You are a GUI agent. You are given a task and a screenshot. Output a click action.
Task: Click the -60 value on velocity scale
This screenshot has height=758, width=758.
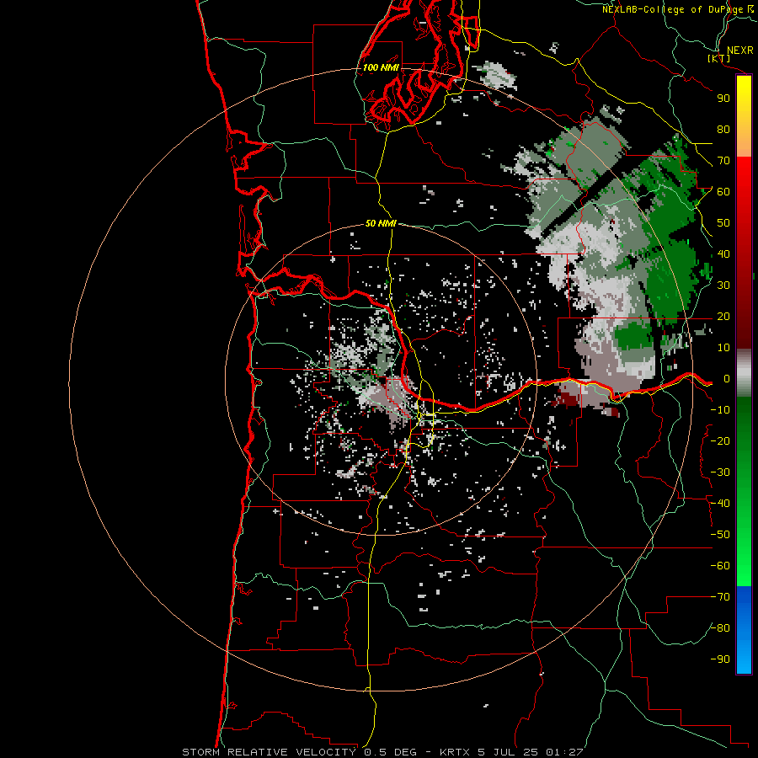click(720, 566)
